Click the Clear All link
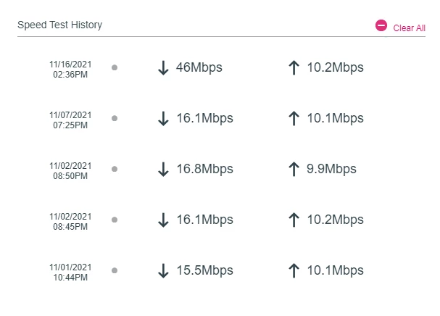This screenshot has height=316, width=440. 409,28
